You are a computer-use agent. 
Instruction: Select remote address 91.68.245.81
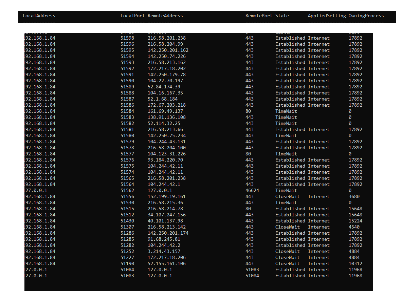coord(164,239)
